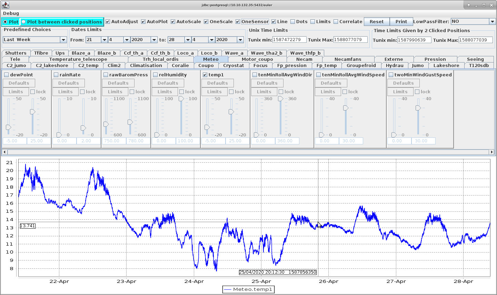This screenshot has height=295, width=497.
Task: Toggle the AutoScale checkbox
Action: 173,22
